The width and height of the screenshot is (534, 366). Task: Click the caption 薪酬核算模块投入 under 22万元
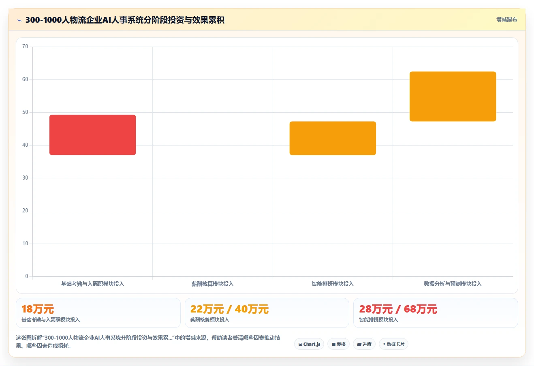click(210, 320)
